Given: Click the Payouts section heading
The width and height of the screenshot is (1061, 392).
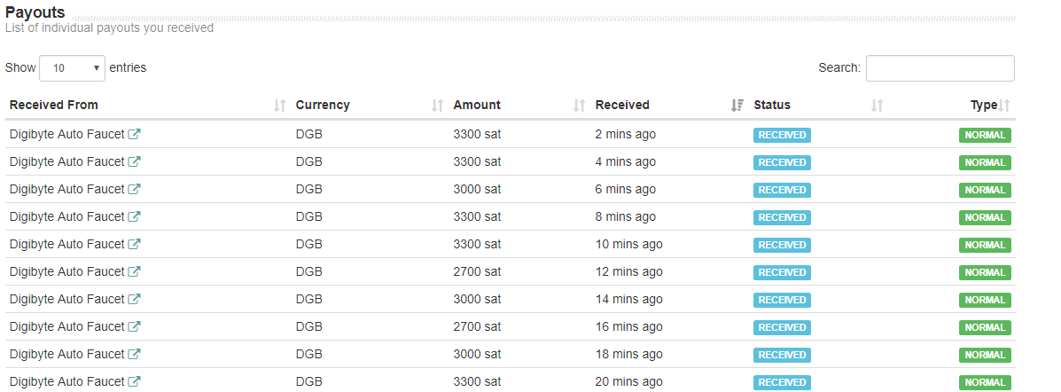Looking at the screenshot, I should pos(35,12).
